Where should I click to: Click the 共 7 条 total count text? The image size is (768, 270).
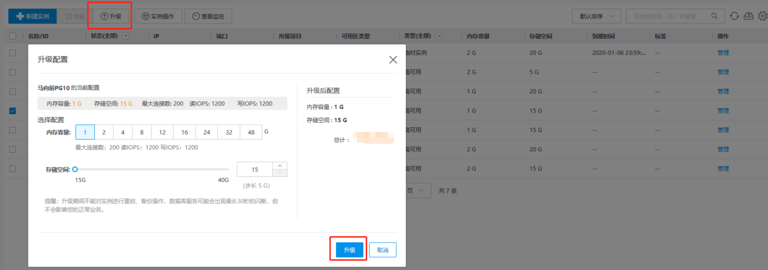pos(448,191)
